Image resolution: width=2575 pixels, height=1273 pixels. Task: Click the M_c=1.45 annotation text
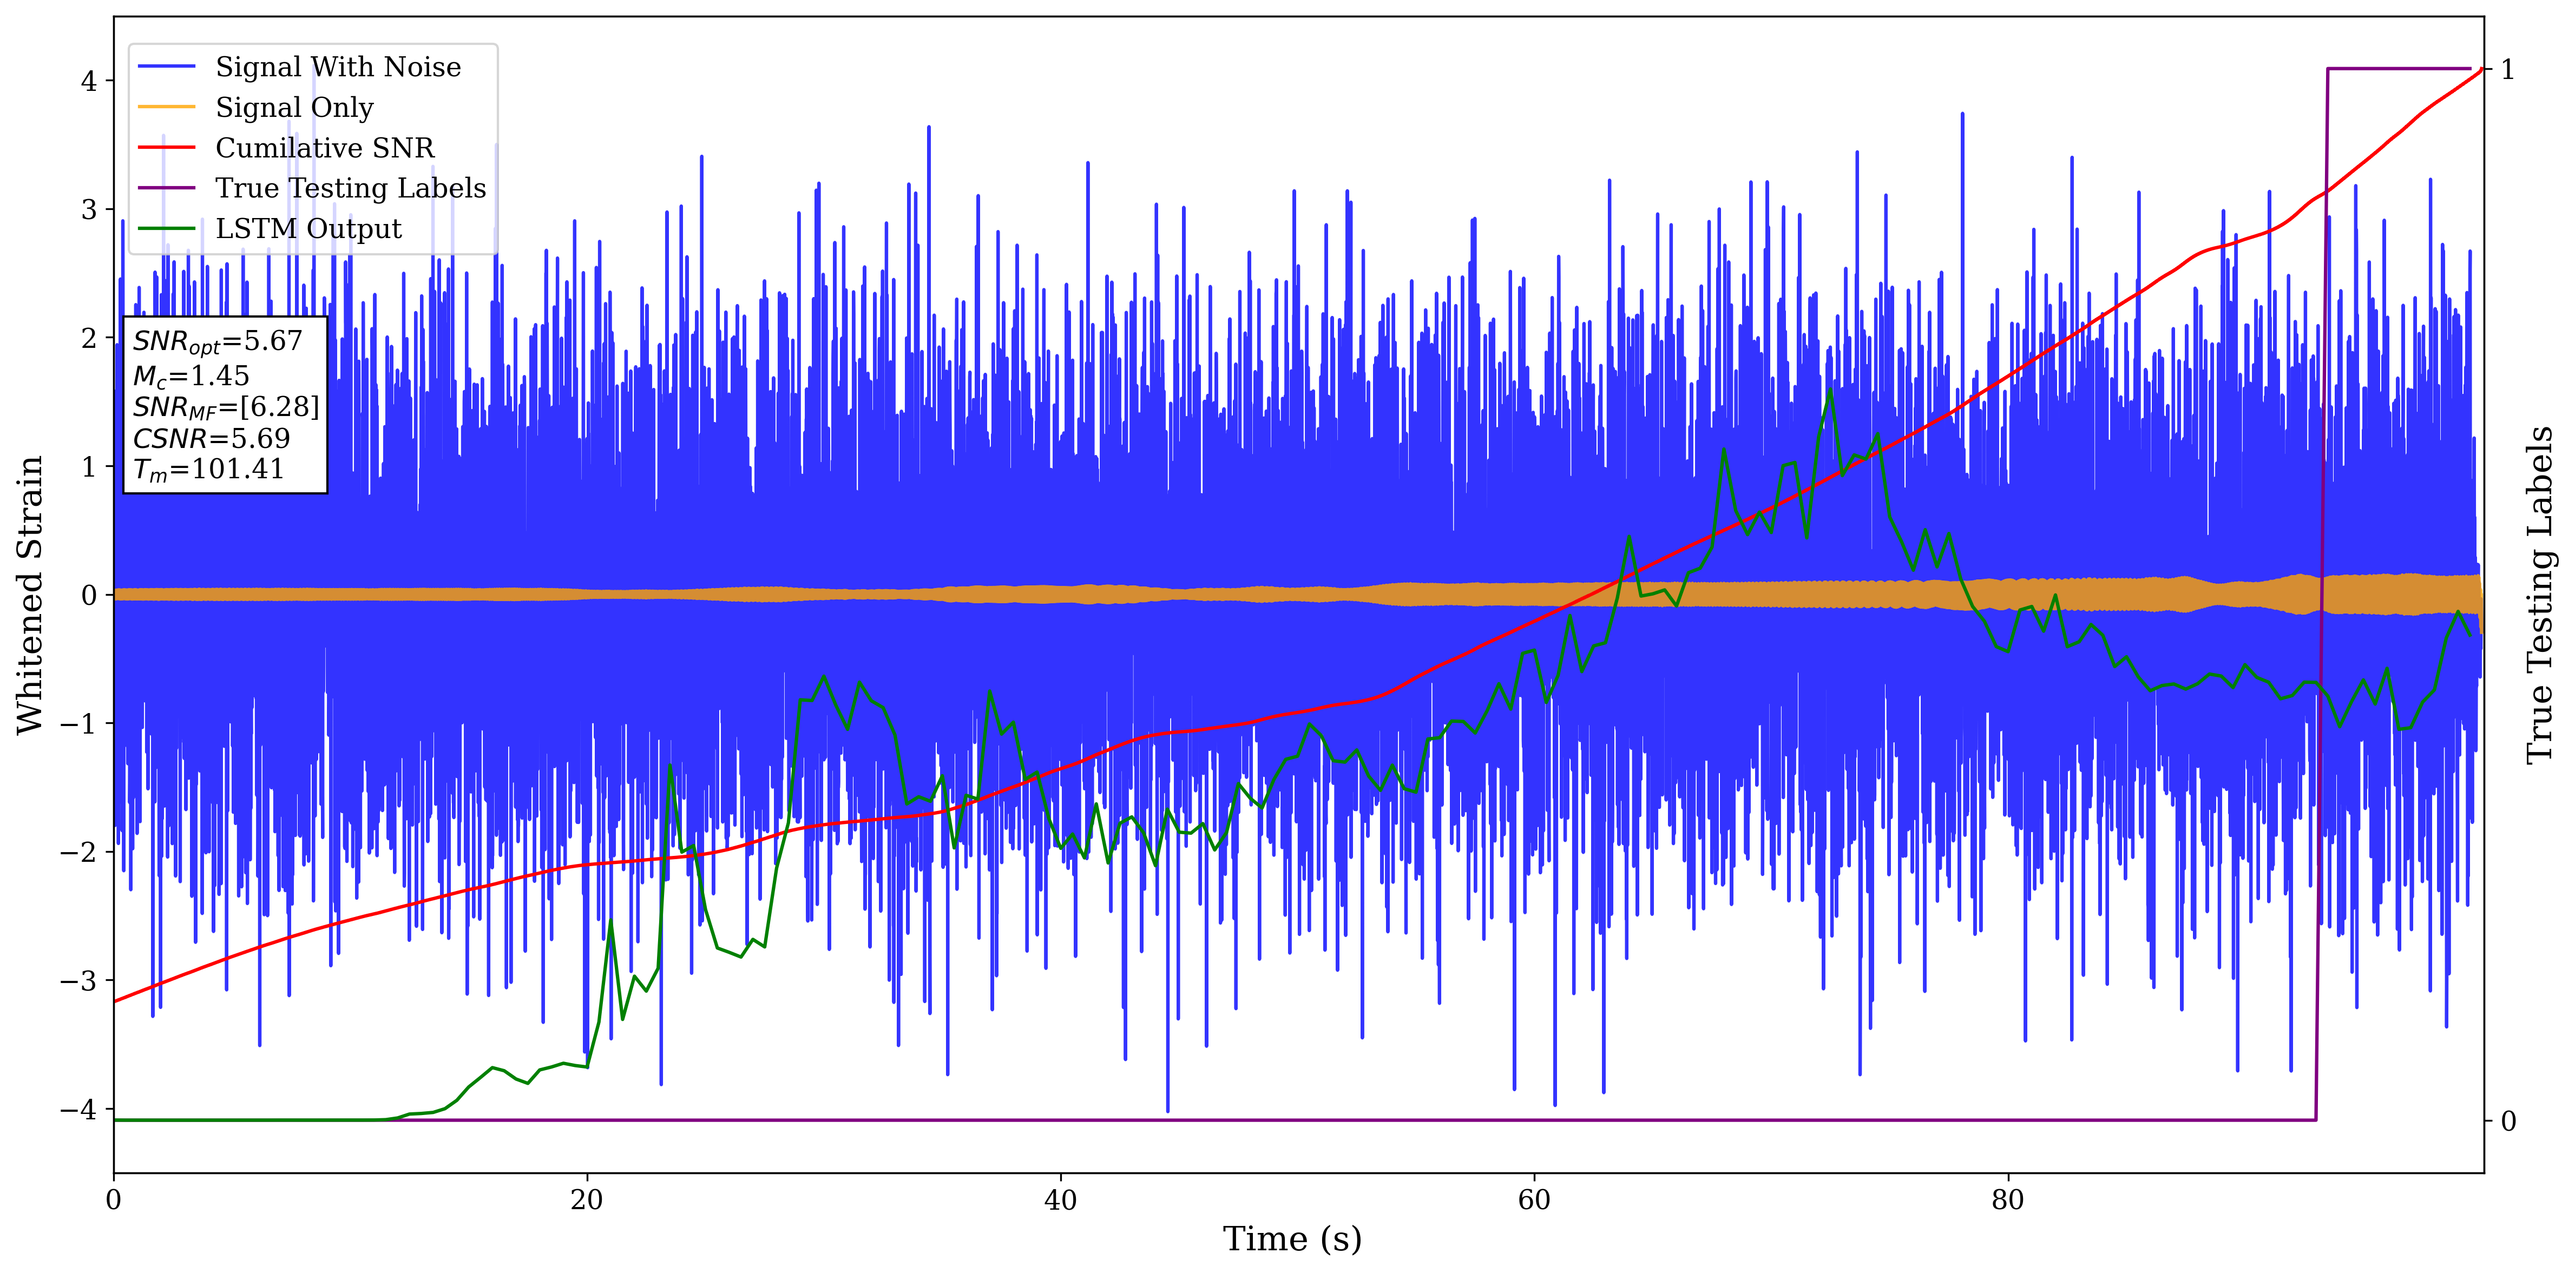click(x=191, y=375)
